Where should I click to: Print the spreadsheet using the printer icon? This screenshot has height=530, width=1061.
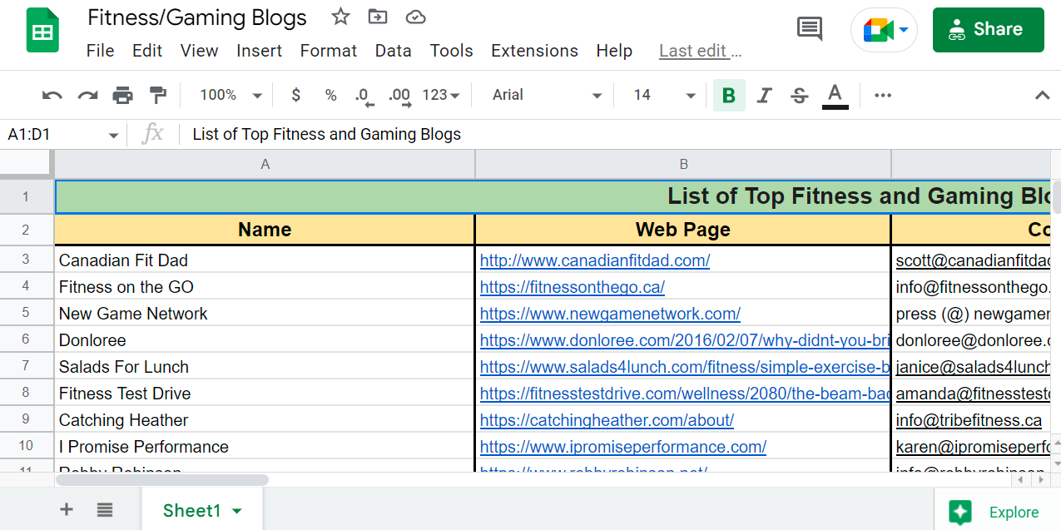122,96
